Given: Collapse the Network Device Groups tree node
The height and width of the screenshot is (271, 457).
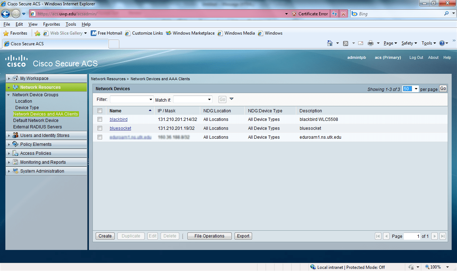Looking at the screenshot, I should 9,95.
